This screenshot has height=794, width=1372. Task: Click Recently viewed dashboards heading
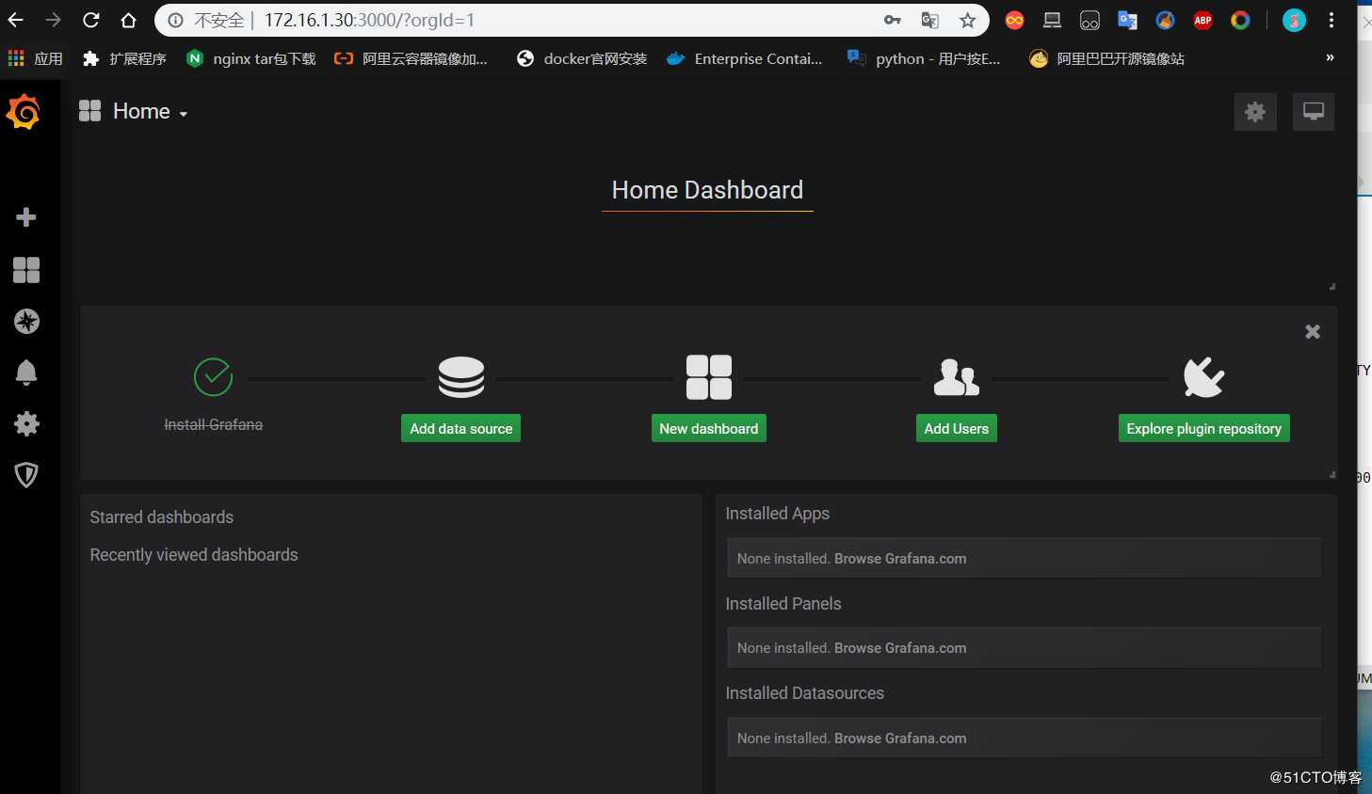(x=194, y=555)
